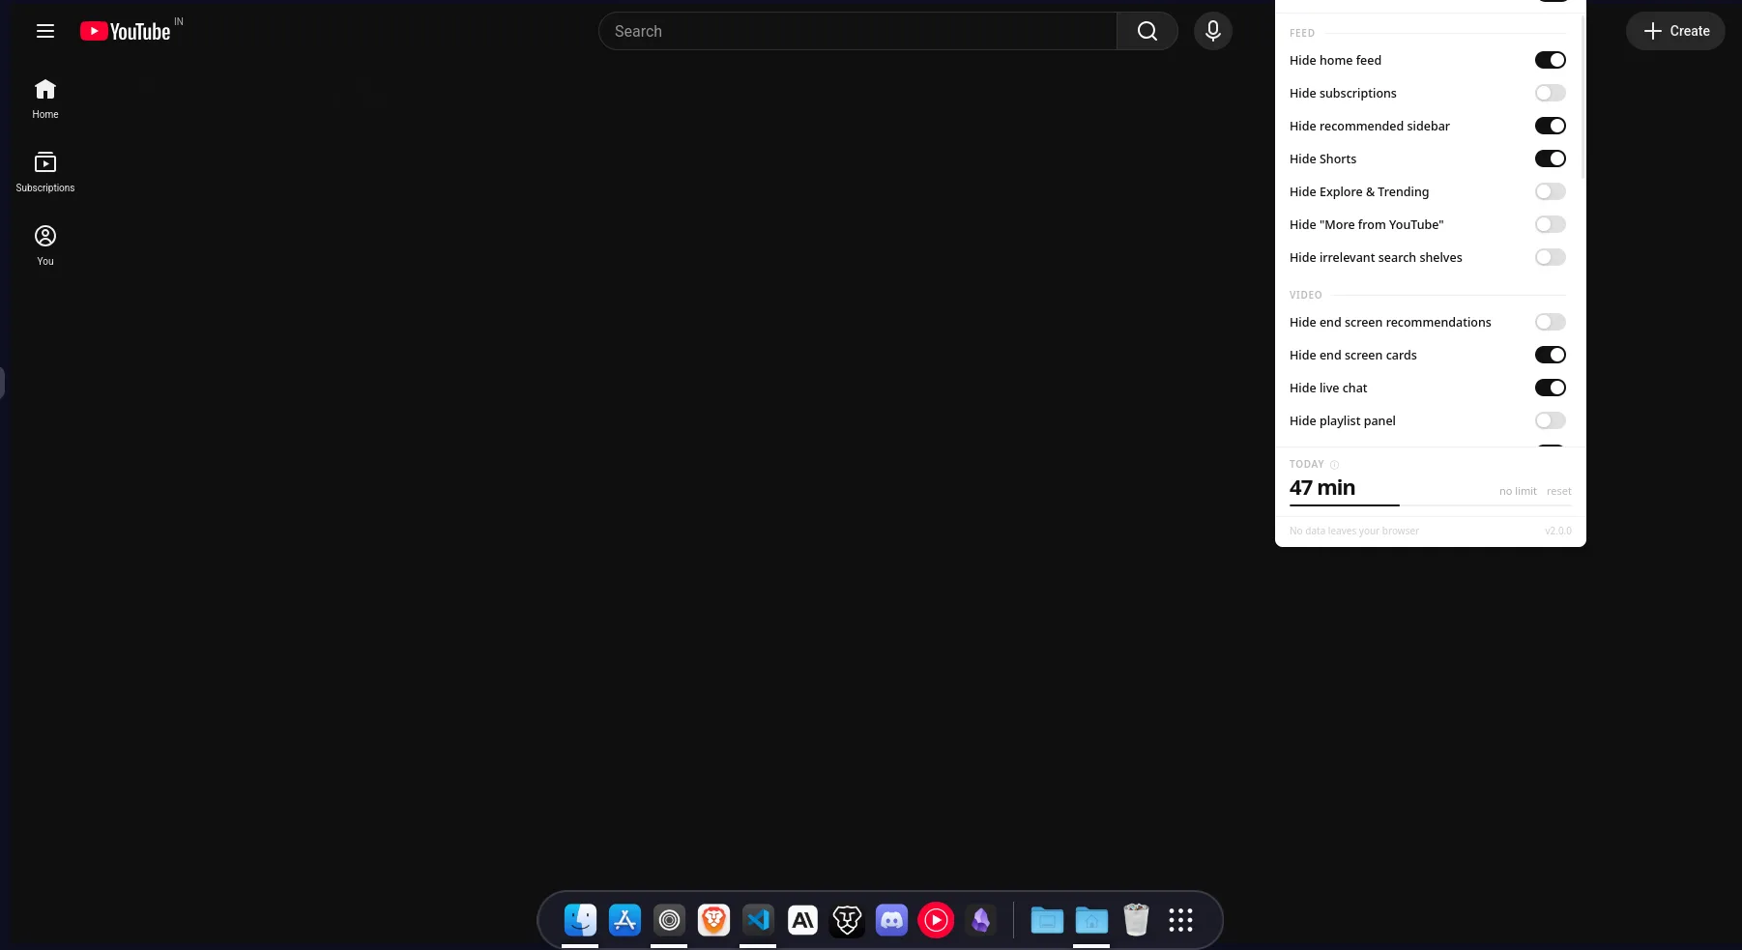This screenshot has width=1742, height=950.
Task: Launch Obsidian from the dock
Action: (x=980, y=920)
